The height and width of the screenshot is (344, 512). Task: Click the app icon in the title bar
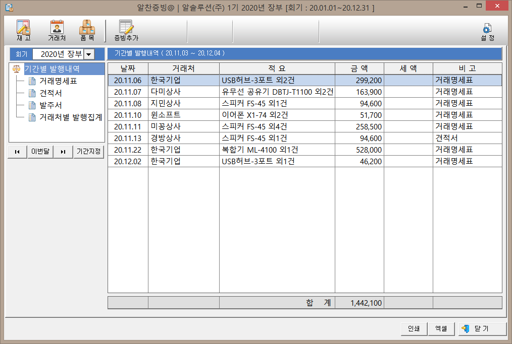point(9,8)
